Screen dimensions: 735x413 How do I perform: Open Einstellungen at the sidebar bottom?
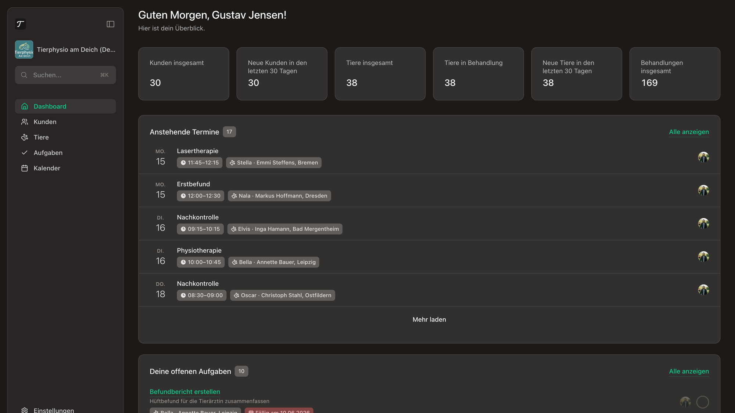pos(65,410)
